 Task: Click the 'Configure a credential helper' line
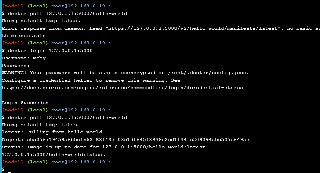[x=91, y=80]
